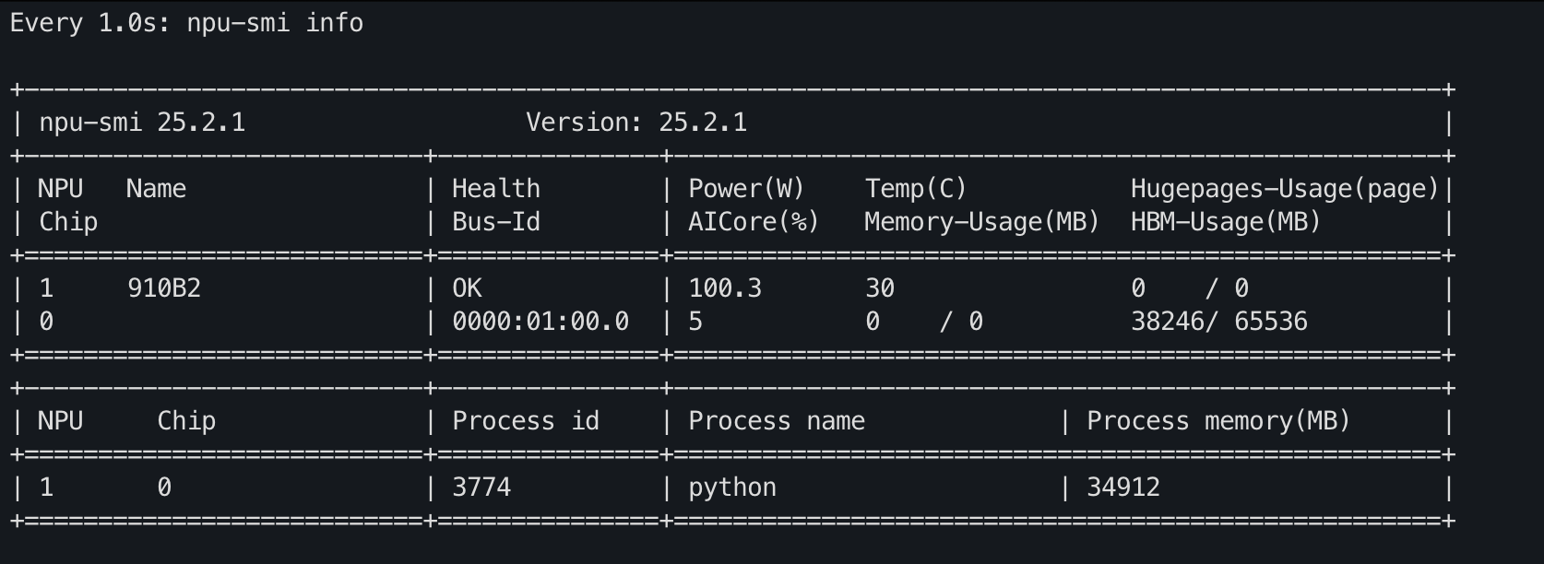The width and height of the screenshot is (1544, 564).
Task: Click the 'Process memory(MB)' header
Action: pos(1218,421)
